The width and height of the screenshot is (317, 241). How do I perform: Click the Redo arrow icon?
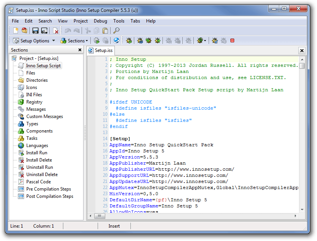click(x=77, y=31)
